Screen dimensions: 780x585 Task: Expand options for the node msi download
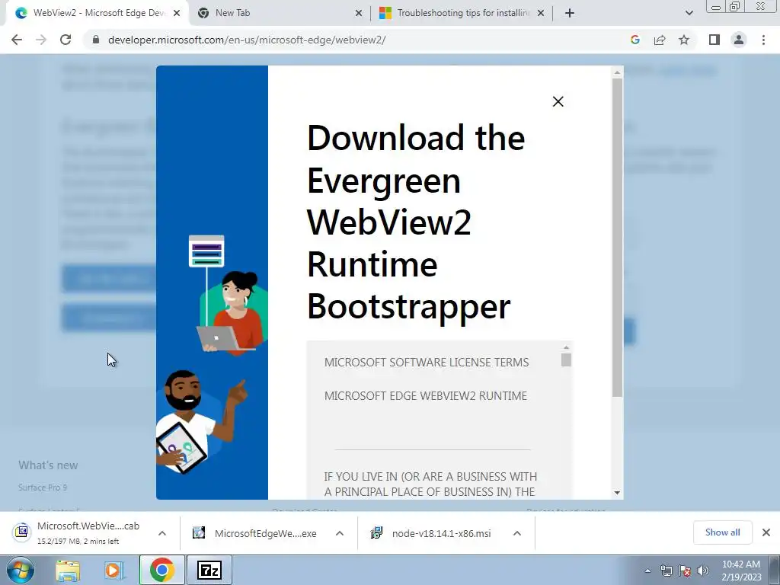point(517,533)
